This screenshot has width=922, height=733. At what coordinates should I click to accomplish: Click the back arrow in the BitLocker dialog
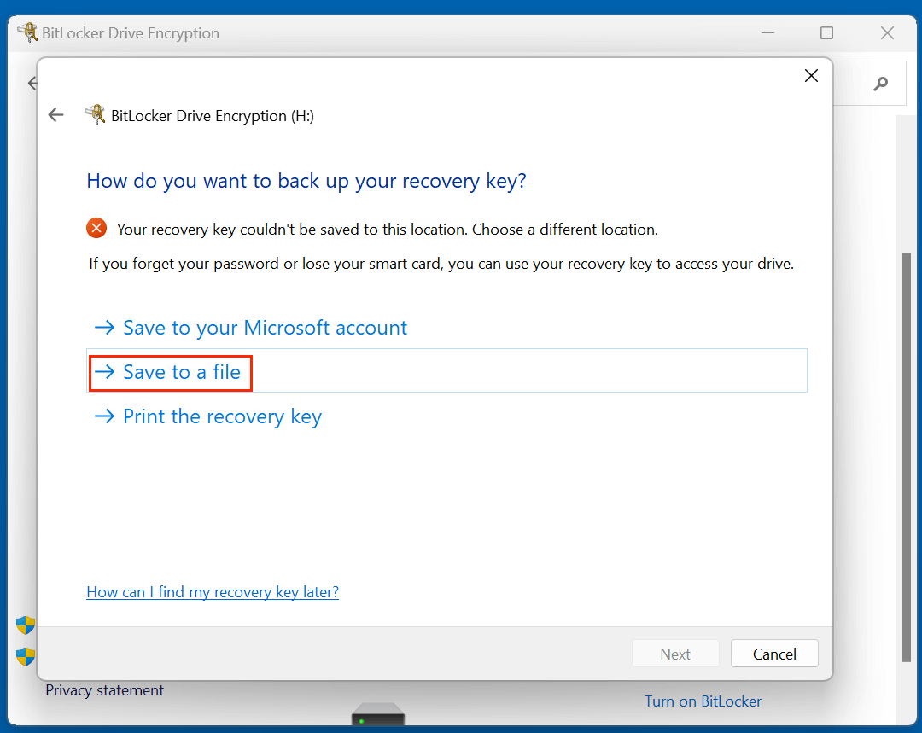(55, 114)
